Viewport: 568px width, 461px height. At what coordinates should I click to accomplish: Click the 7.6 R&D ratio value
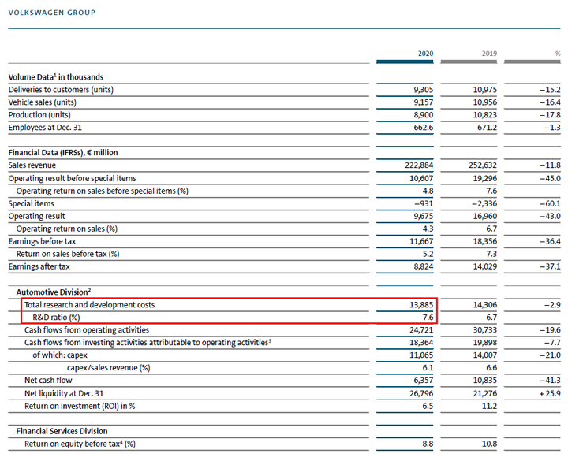coord(428,318)
